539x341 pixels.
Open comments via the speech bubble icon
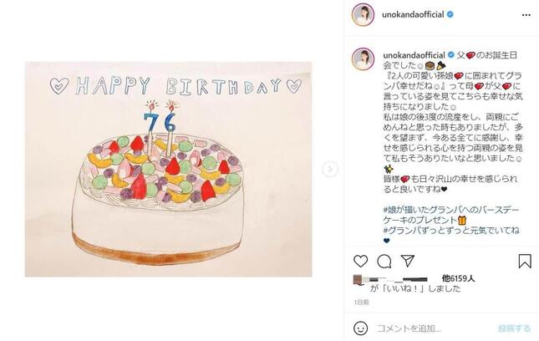point(384,262)
